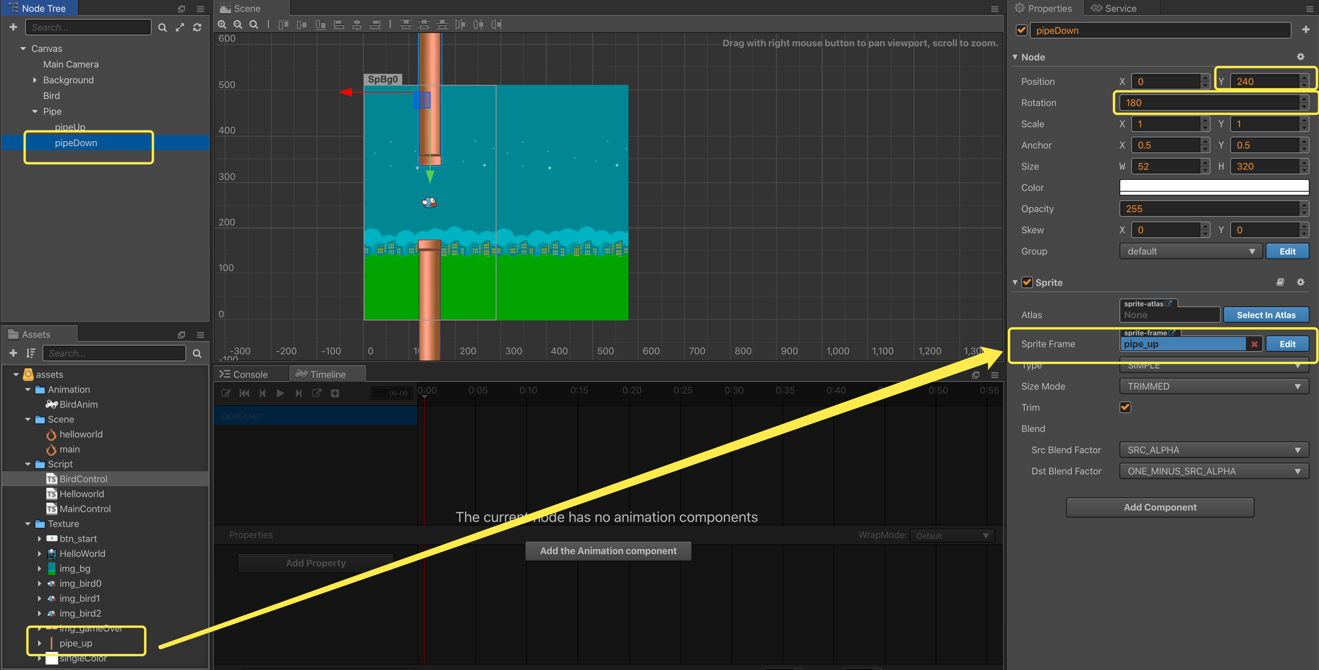
Task: Click the Rotation 180 input field
Action: point(1214,103)
